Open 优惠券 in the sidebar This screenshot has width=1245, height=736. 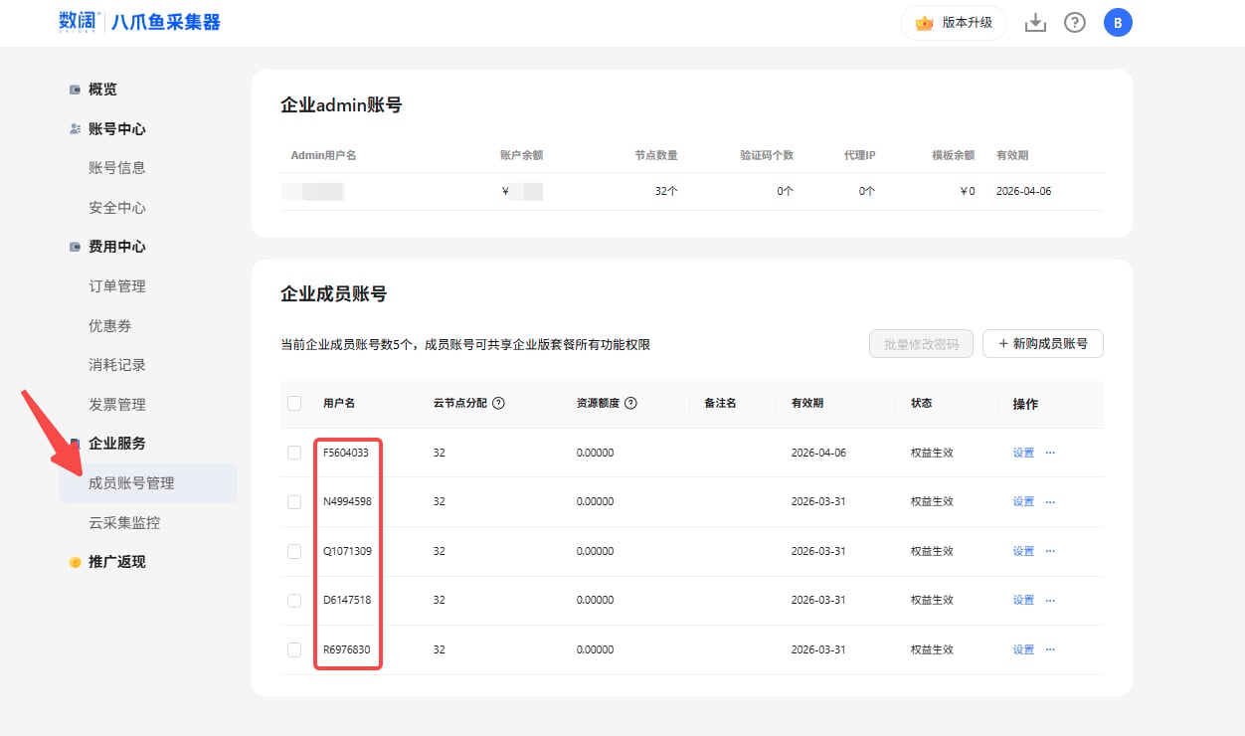tap(110, 325)
